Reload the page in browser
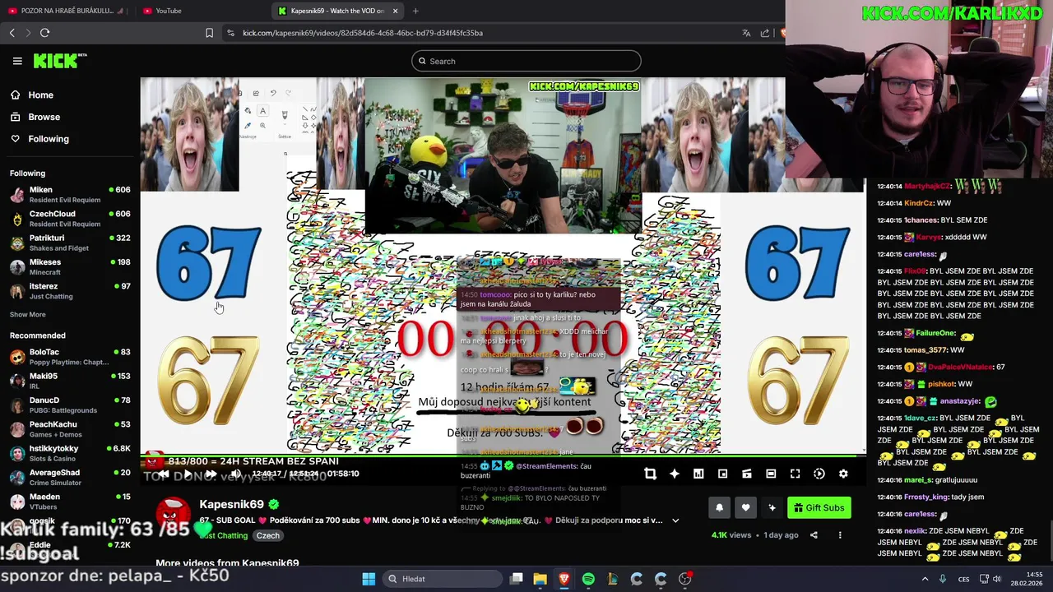The width and height of the screenshot is (1053, 592). click(x=44, y=33)
